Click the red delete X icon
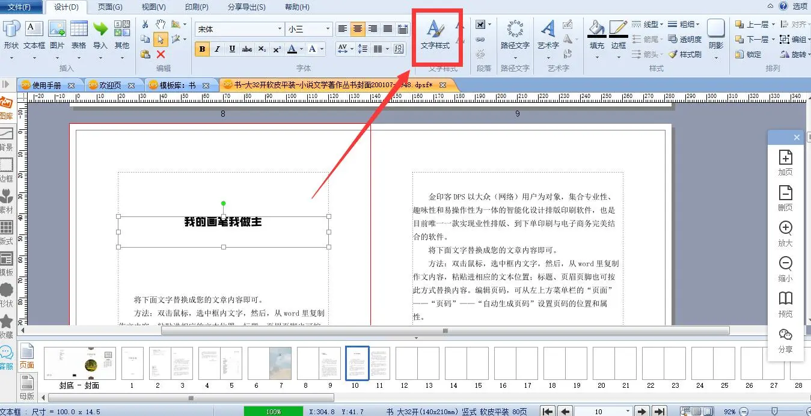The width and height of the screenshot is (811, 416). tap(161, 54)
